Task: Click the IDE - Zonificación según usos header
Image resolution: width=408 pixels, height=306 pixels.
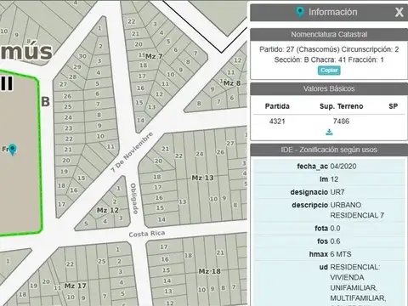Action: click(x=329, y=150)
